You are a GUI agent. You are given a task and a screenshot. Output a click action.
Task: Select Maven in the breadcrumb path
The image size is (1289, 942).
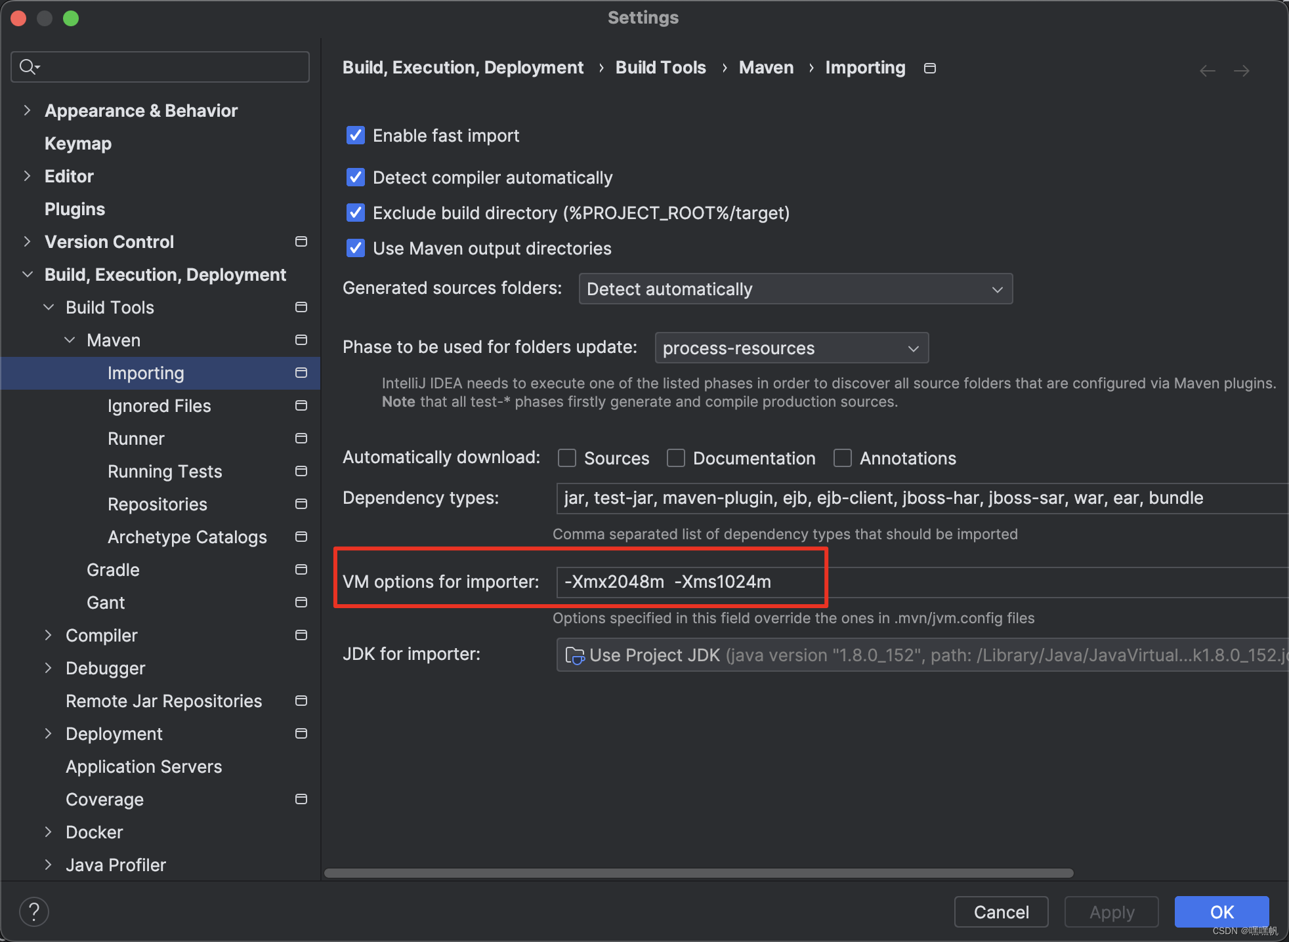point(766,68)
